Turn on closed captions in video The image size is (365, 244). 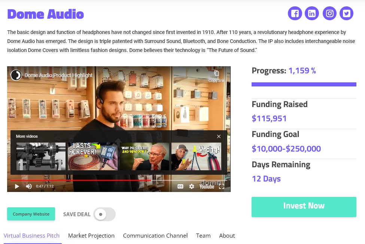pos(180,186)
